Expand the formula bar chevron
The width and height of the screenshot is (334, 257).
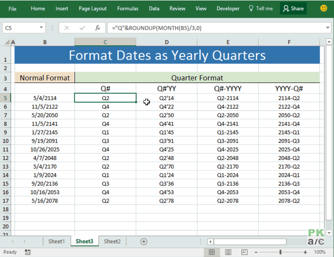[x=328, y=28]
